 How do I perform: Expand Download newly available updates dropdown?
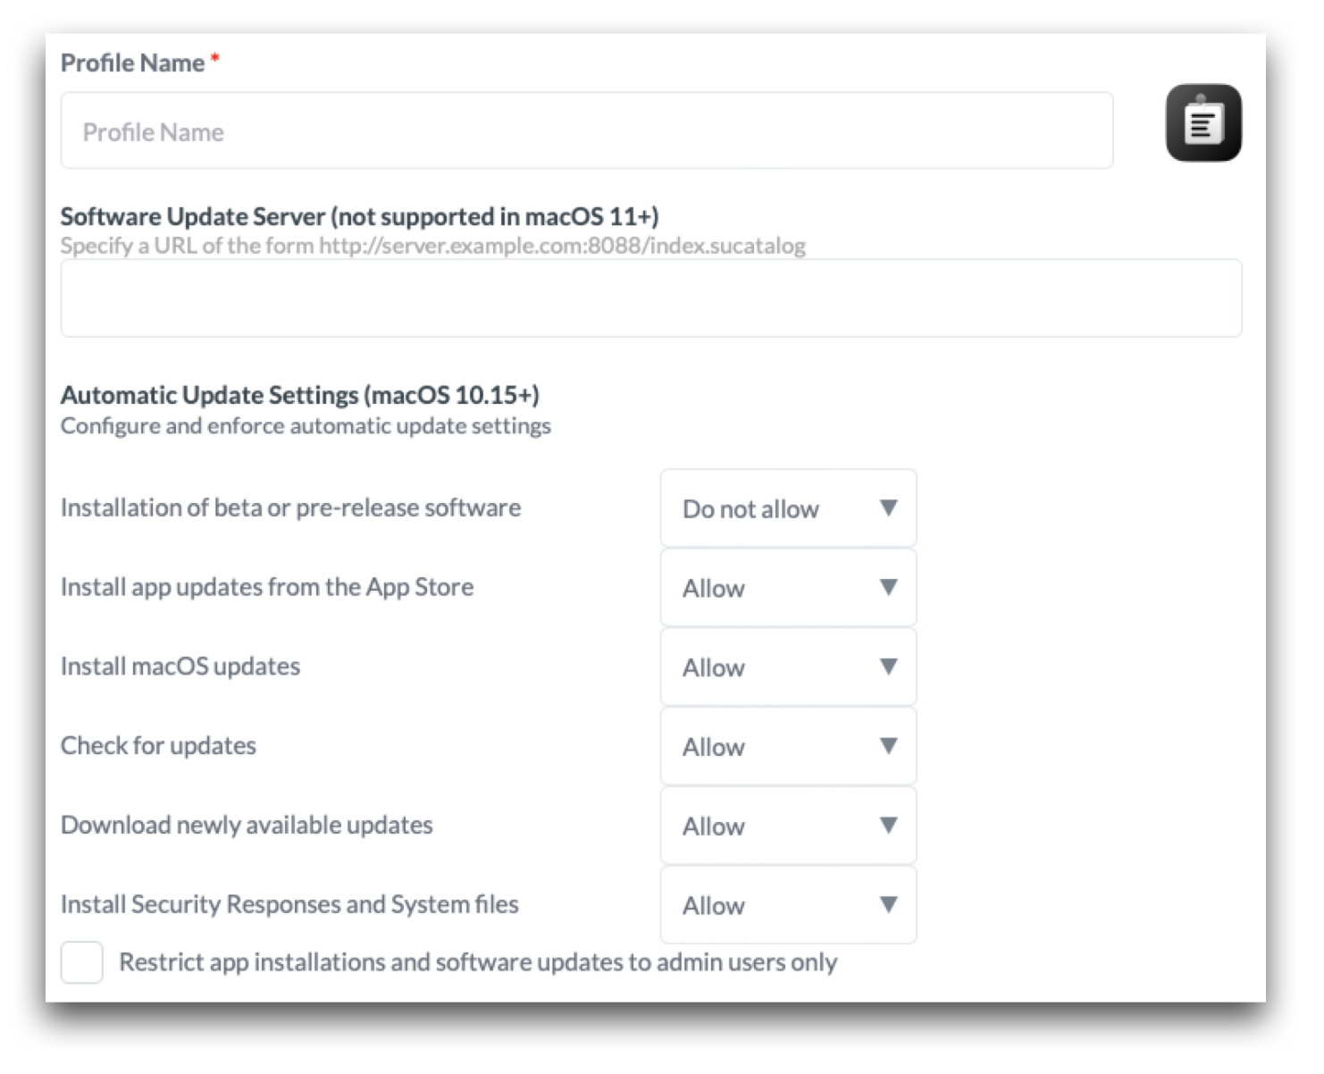click(x=787, y=826)
